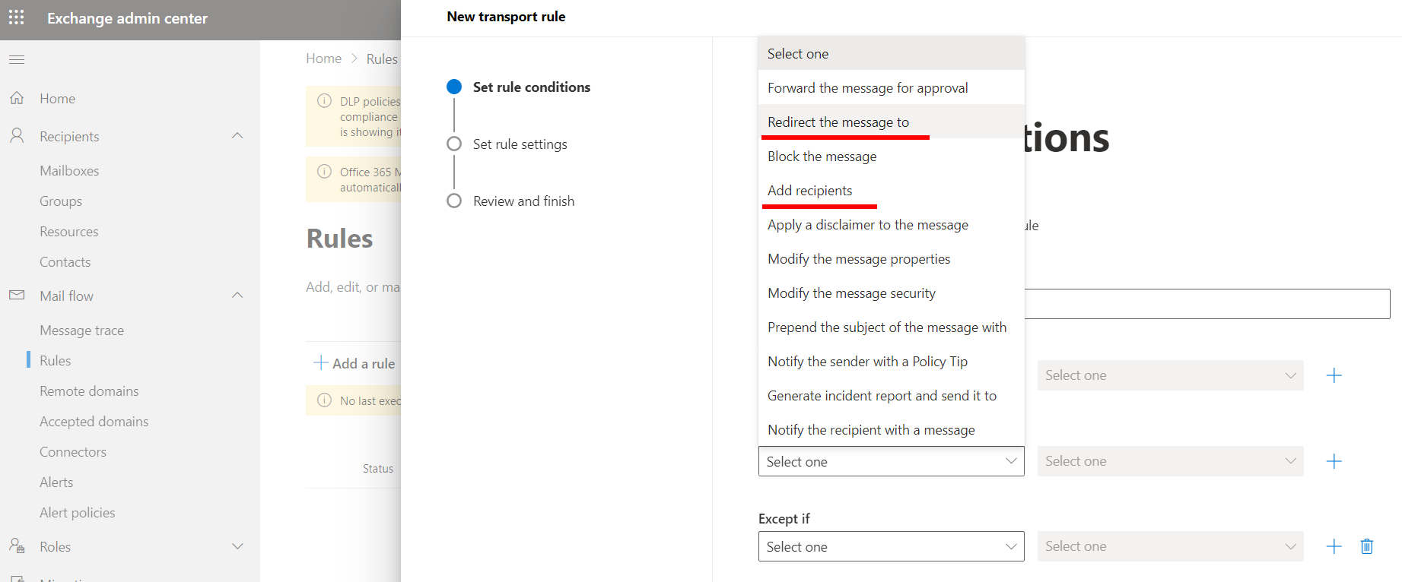Collapse the Recipients section
Viewport: 1402px width, 582px height.
click(237, 136)
